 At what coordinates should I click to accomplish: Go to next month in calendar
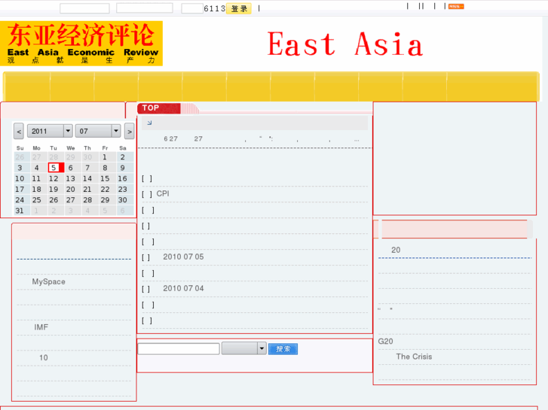point(130,132)
